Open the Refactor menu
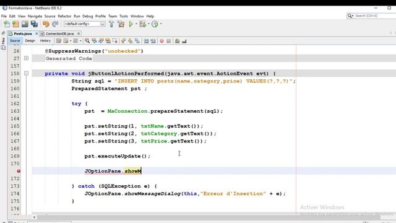 coord(64,16)
